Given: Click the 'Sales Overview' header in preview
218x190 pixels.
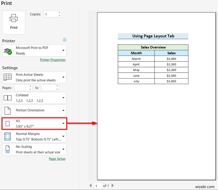Looking at the screenshot, I should pos(153,47).
